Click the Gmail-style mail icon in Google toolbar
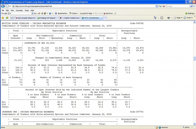Screen dimensions: 196x129 pyautogui.click(x=39, y=13)
